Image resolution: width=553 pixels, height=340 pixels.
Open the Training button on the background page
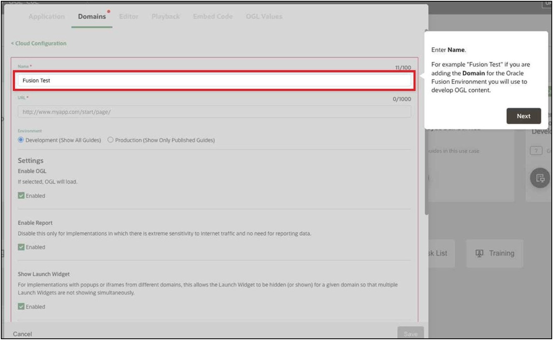point(494,253)
